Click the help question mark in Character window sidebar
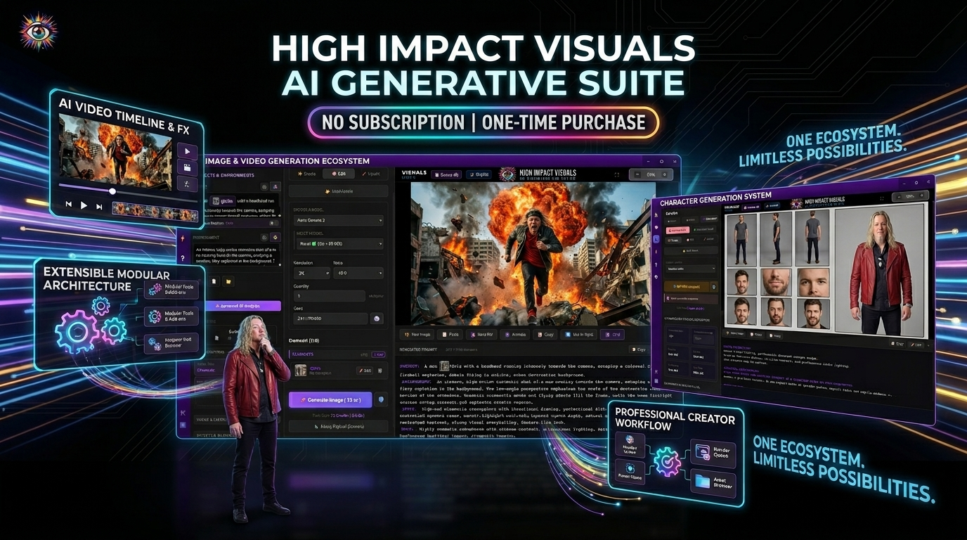Screen dimensions: 967x540 coord(656,264)
